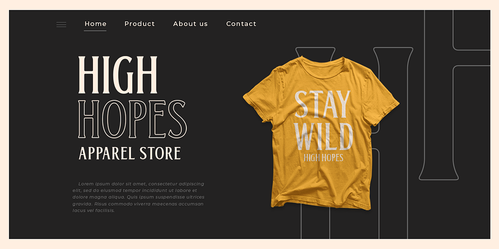
Task: Open the Product page link
Action: pyautogui.click(x=139, y=24)
